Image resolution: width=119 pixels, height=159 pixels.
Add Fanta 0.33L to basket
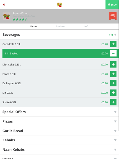click(x=113, y=74)
